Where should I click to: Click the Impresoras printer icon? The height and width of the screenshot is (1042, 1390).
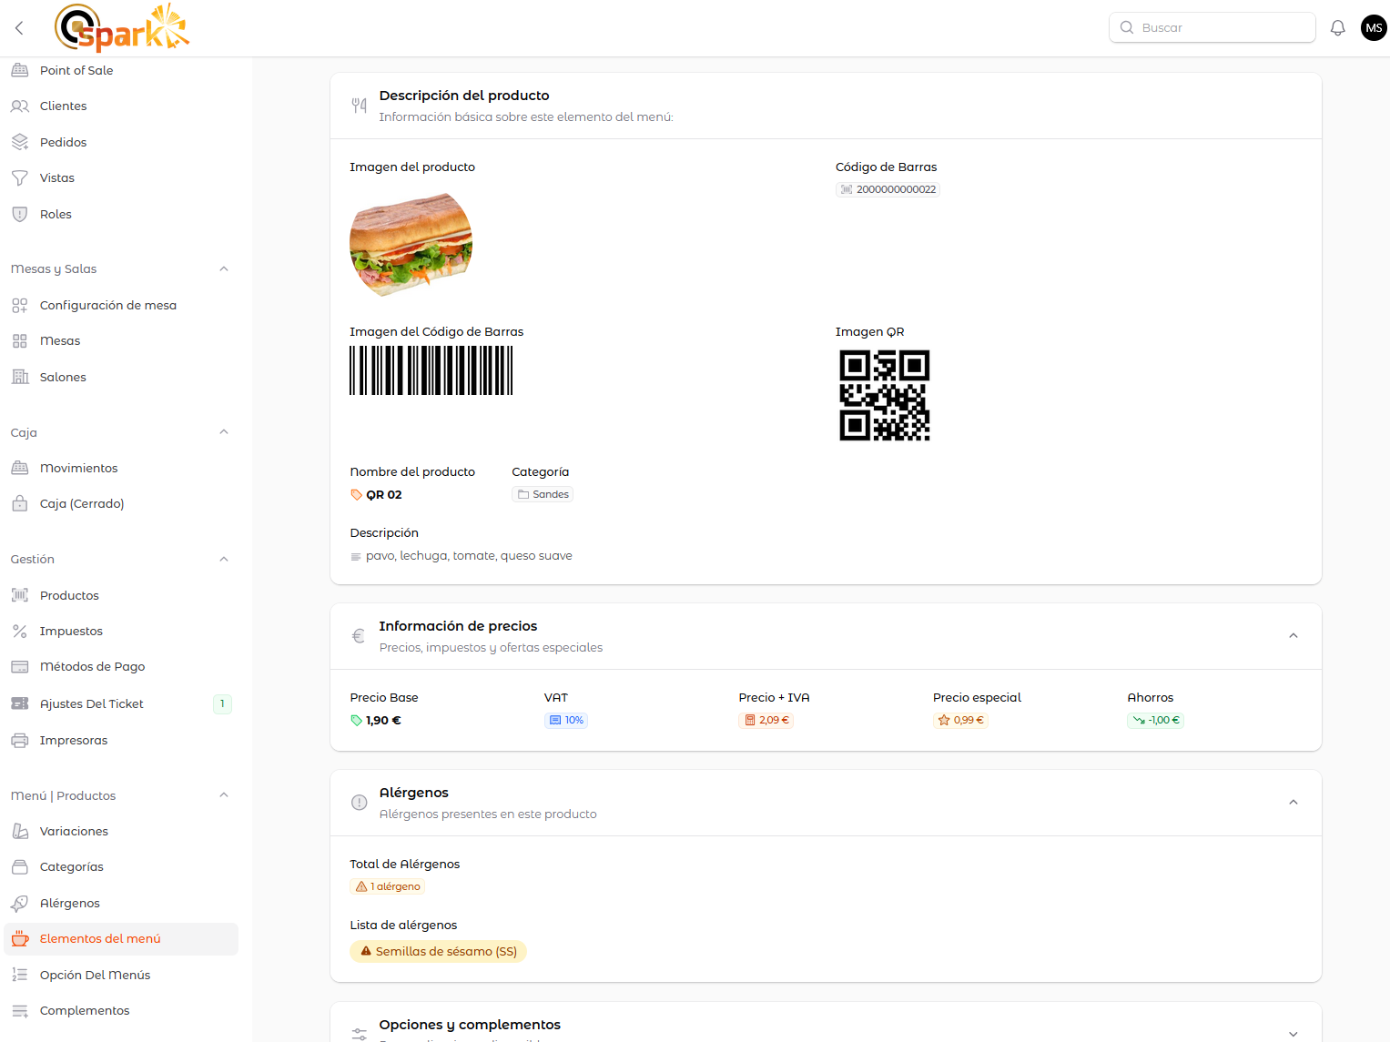click(20, 741)
